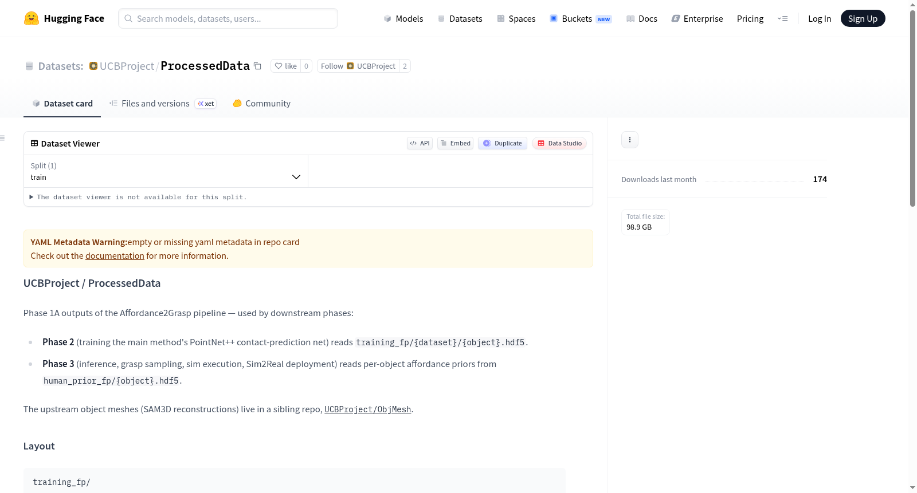Open the table of contents sidebar icon

2,138
